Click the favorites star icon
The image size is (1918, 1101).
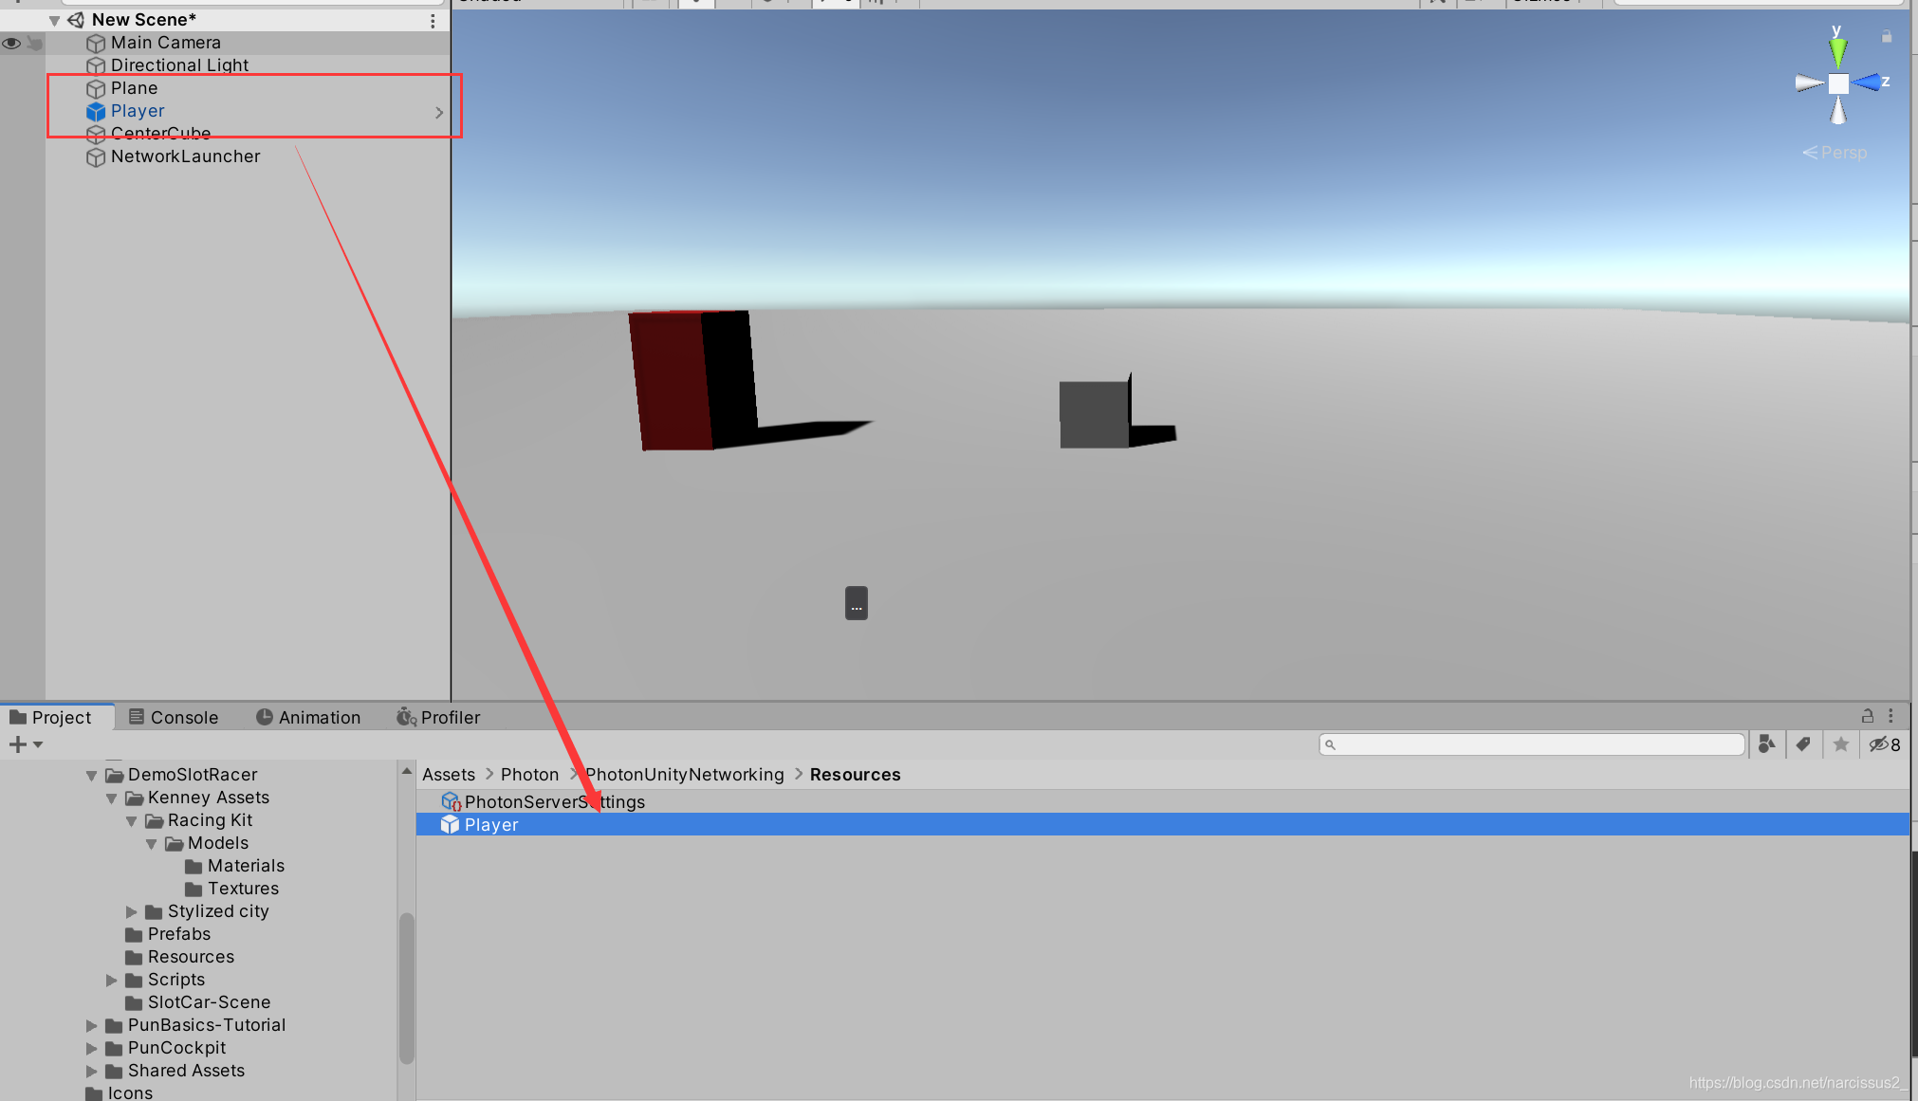pyautogui.click(x=1840, y=744)
